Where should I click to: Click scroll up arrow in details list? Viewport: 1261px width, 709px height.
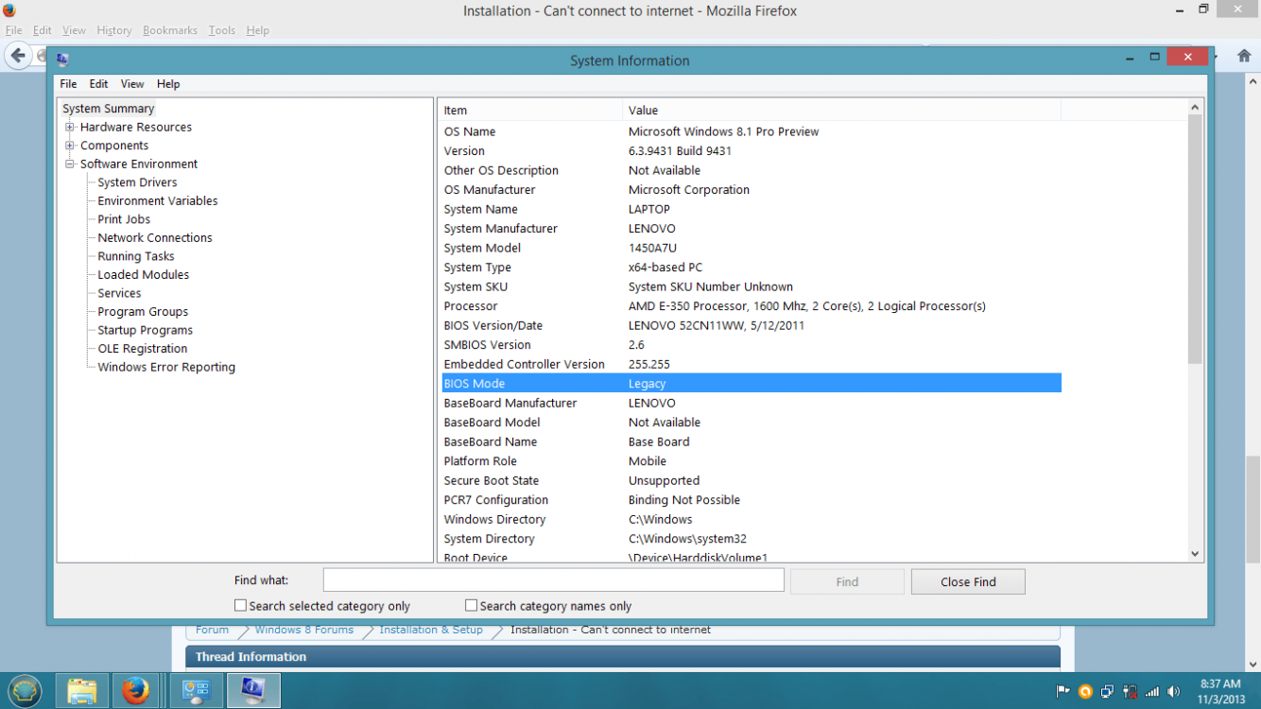(x=1195, y=107)
